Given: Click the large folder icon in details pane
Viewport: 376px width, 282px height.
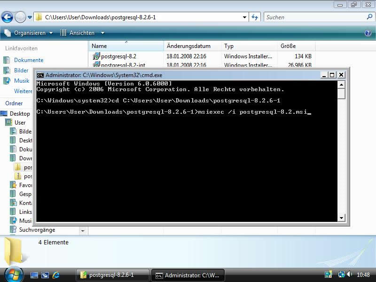Looking at the screenshot, I should coord(14,251).
